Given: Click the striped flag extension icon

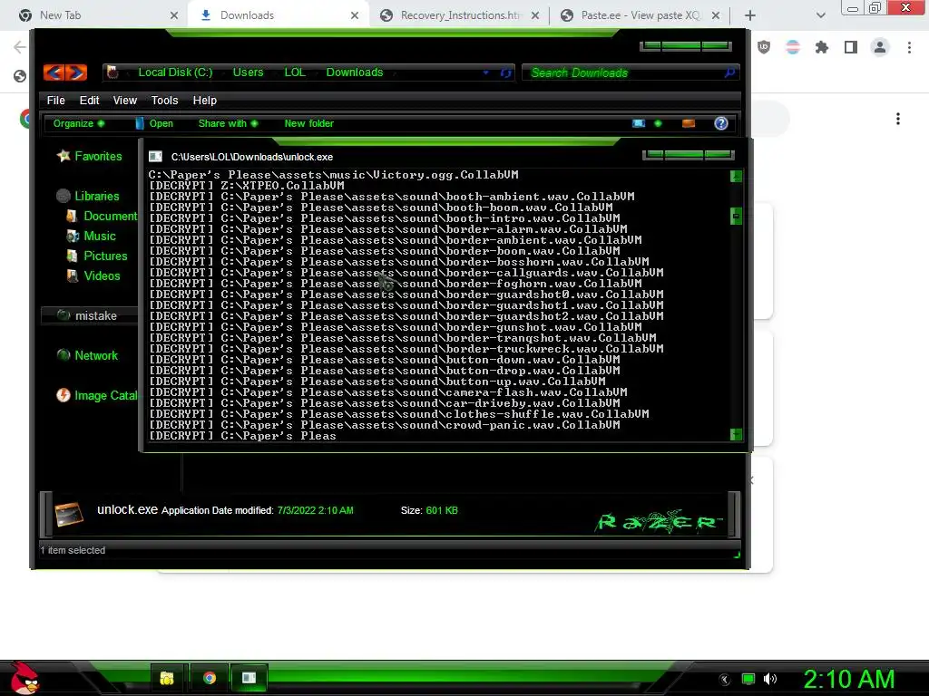Looking at the screenshot, I should 793,47.
